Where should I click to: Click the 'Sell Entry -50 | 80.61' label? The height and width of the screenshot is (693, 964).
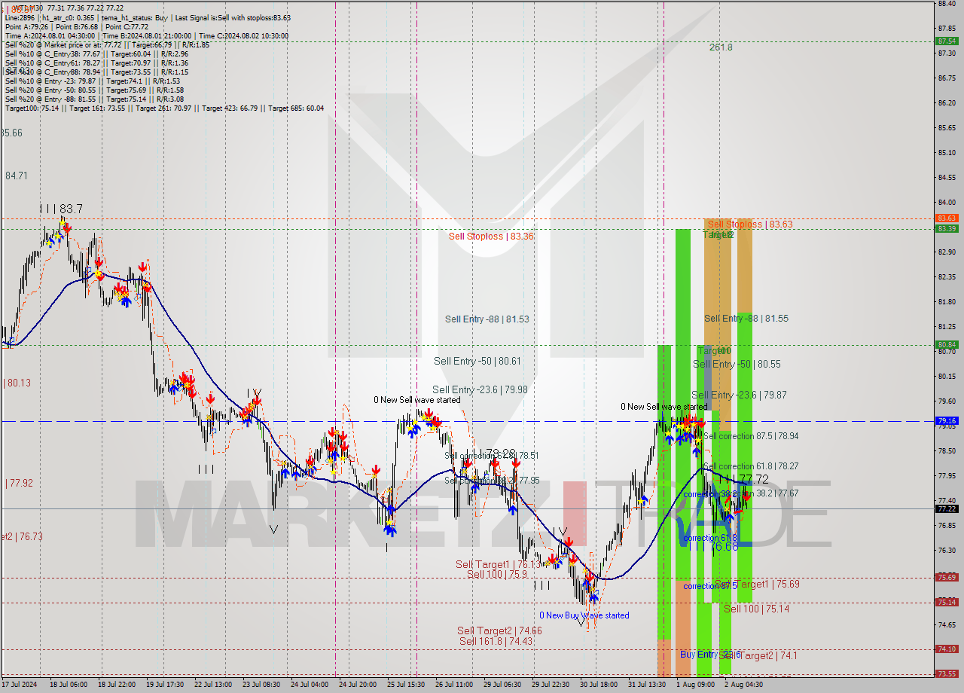pos(477,362)
